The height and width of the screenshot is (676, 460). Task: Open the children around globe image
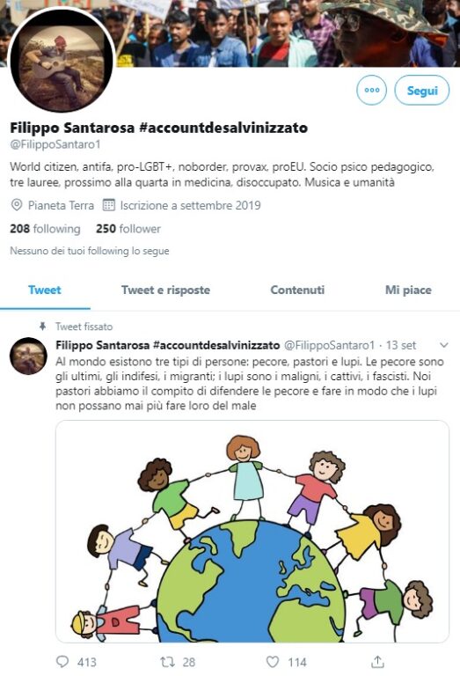pyautogui.click(x=252, y=531)
